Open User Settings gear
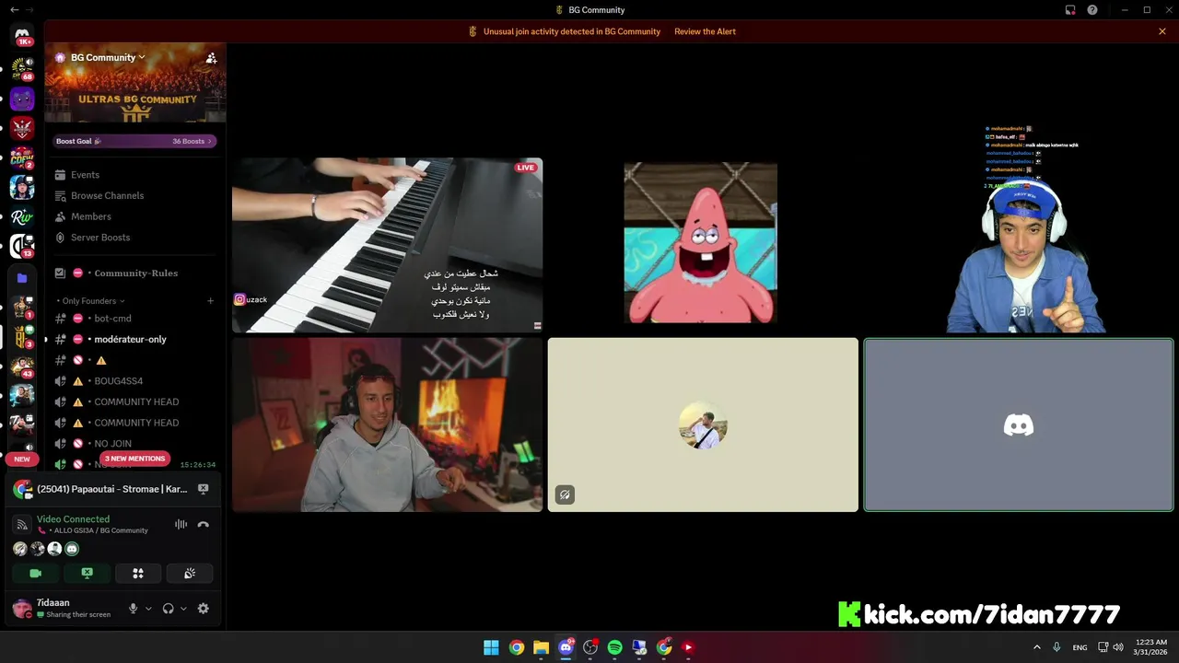The width and height of the screenshot is (1179, 663). [204, 608]
